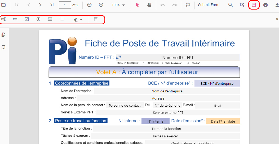Click the Email form field
This screenshot has width=279, height=144.
click(x=218, y=105)
